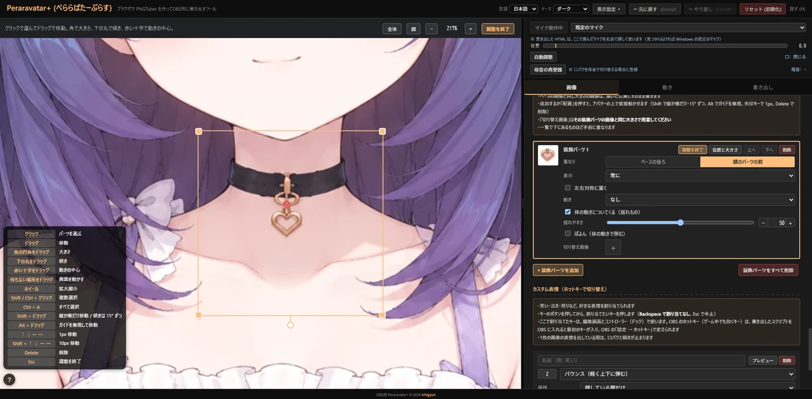Click the rotation circle handle below the selection
The height and width of the screenshot is (399, 812).
(291, 325)
